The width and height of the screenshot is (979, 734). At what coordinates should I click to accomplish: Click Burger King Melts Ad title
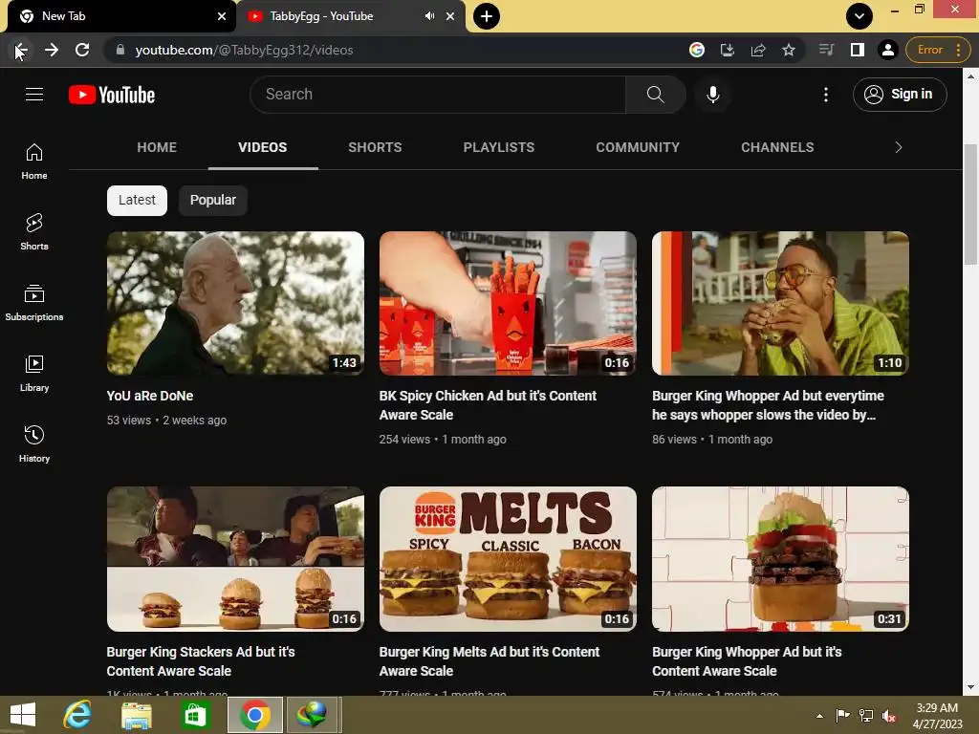(x=489, y=661)
